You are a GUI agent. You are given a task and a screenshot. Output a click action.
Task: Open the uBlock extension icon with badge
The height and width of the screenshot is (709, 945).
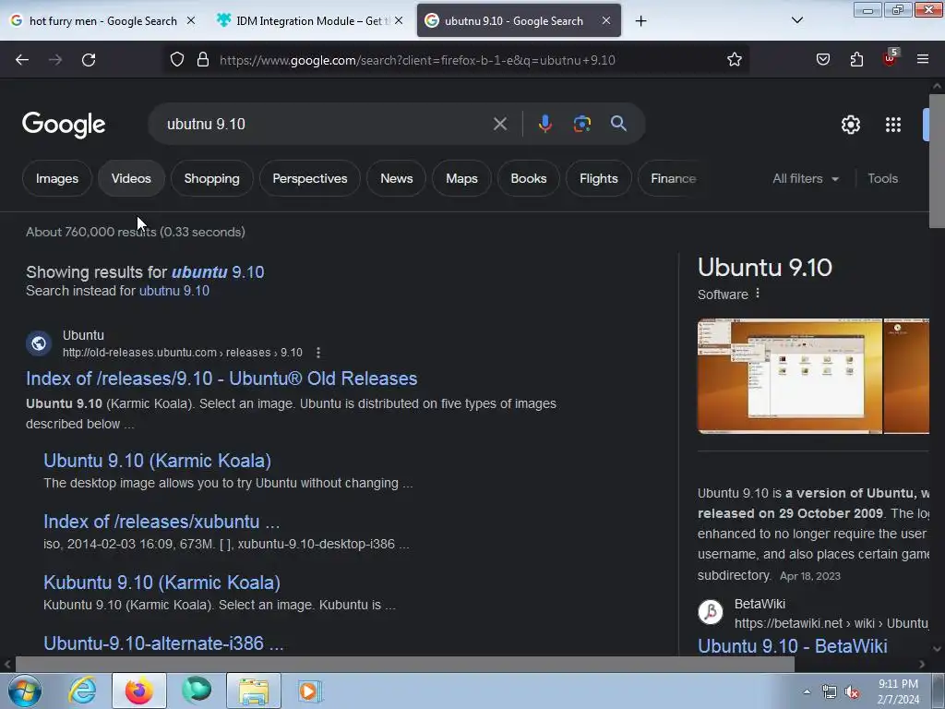[x=891, y=58]
